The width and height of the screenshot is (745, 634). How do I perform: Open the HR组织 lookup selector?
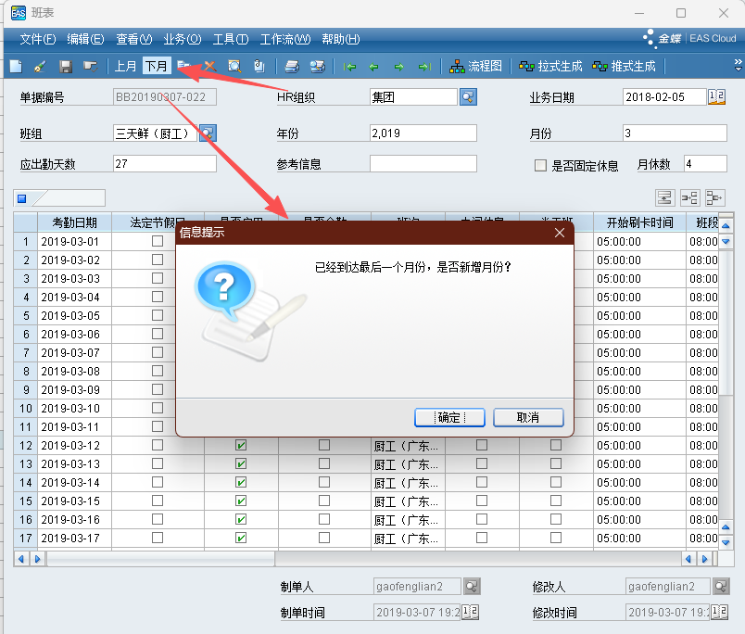click(468, 97)
